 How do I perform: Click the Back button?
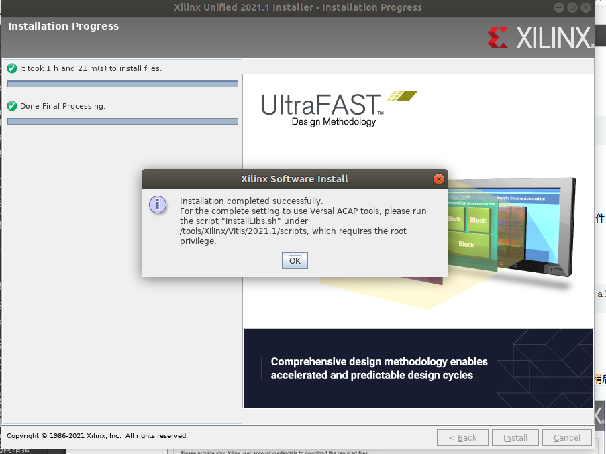[x=462, y=437]
